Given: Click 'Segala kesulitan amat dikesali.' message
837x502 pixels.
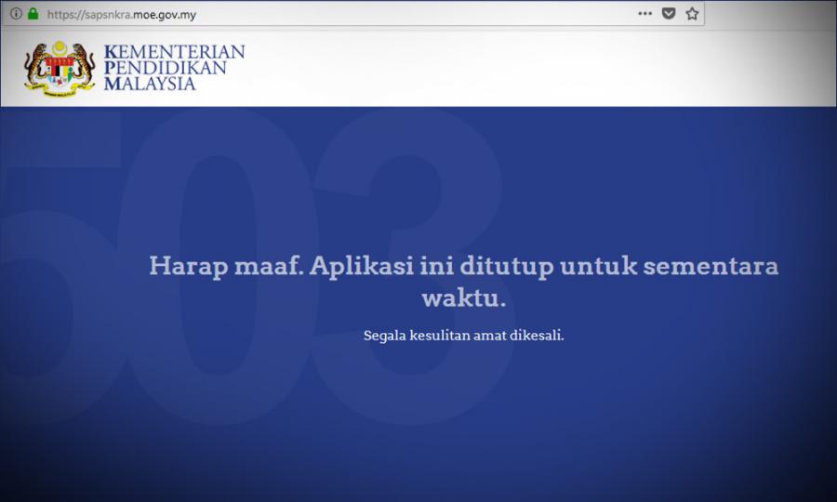Looking at the screenshot, I should (463, 335).
